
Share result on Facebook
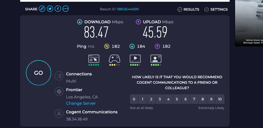tap(58, 9)
